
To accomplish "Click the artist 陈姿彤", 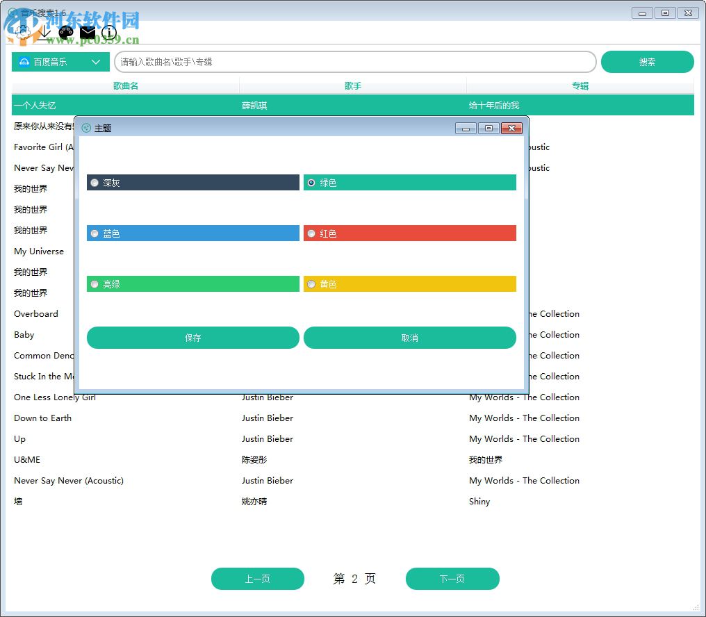I will [x=254, y=459].
